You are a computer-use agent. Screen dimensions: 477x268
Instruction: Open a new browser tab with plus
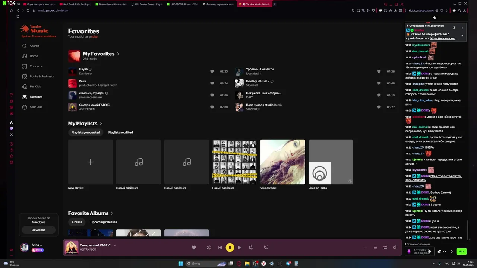275,4
